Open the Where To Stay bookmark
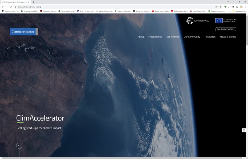The width and height of the screenshot is (248, 159). [x=86, y=11]
